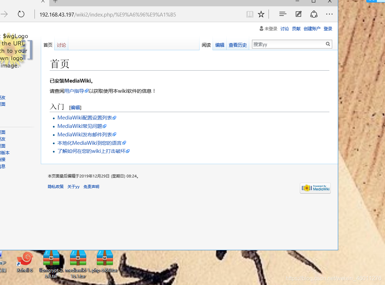Click the 登录 link

(328, 29)
